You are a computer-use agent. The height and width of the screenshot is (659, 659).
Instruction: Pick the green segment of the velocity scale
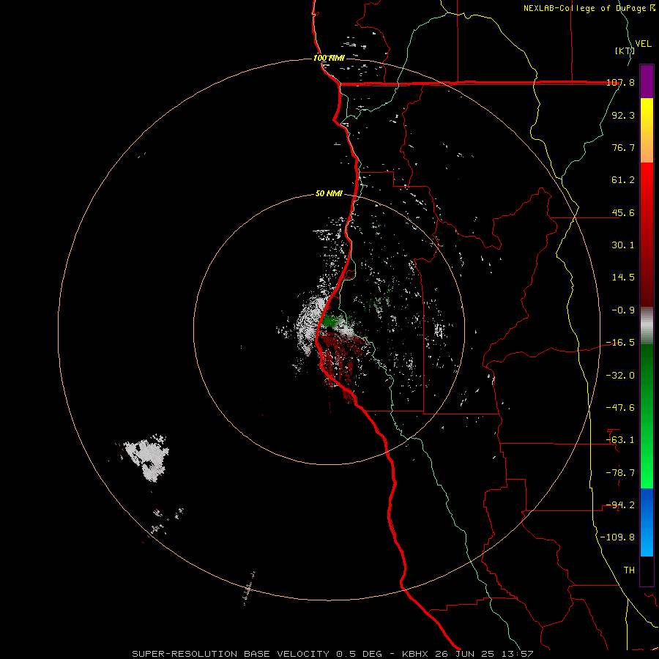(x=647, y=416)
